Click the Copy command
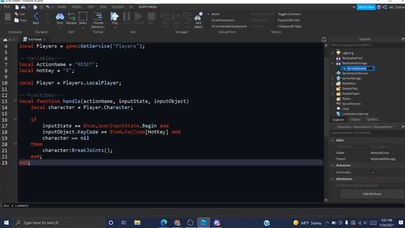 coord(20,20)
